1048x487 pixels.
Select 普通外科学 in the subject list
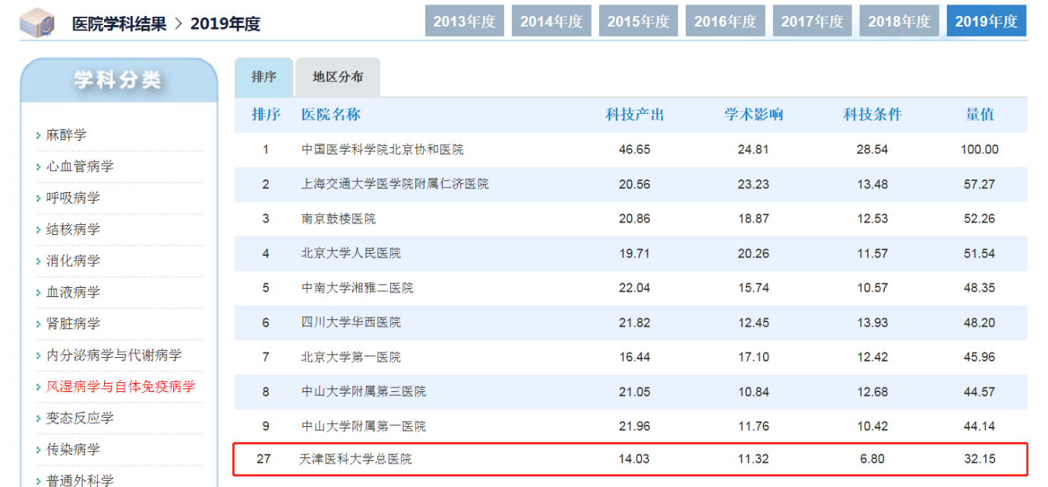(x=80, y=479)
